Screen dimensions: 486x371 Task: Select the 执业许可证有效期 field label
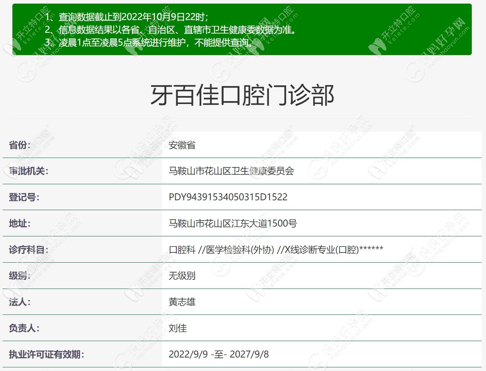46,354
